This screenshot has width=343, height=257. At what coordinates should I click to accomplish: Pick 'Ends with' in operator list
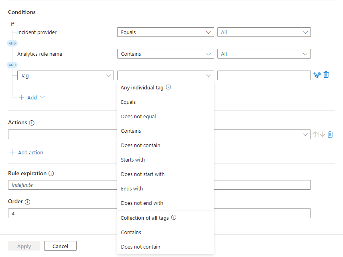[x=132, y=189]
